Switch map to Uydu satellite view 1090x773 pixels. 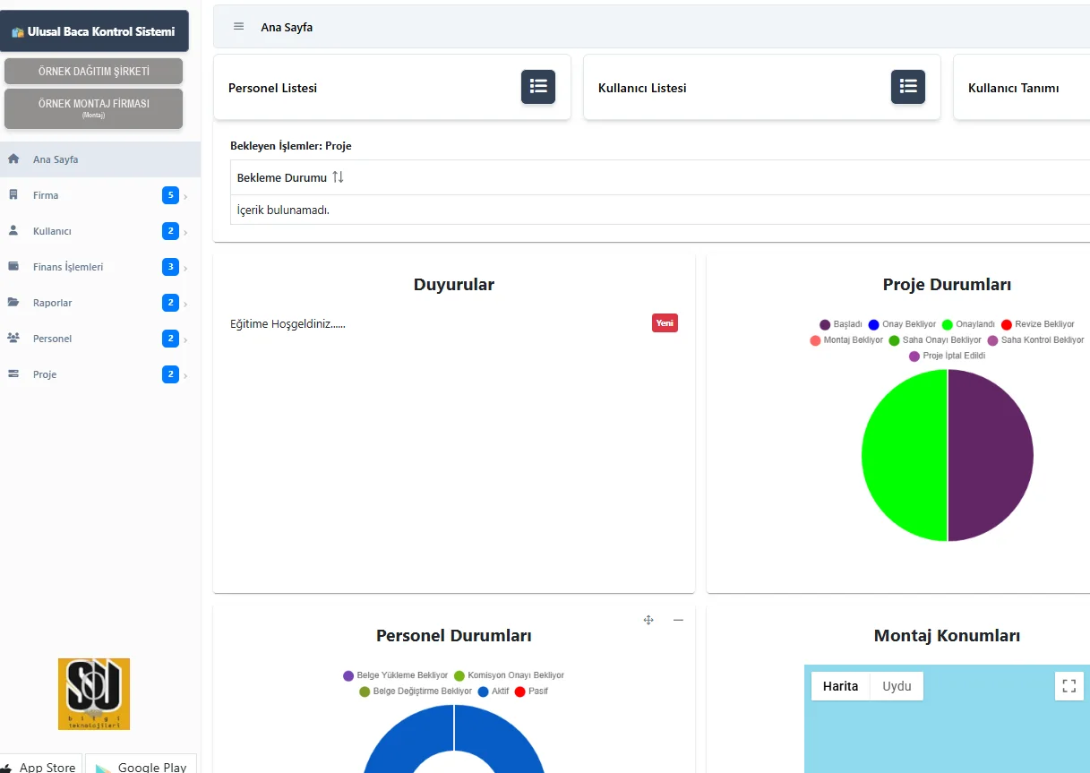click(897, 686)
